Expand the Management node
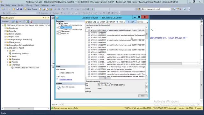Screen dimensions: 204x115 5,42
